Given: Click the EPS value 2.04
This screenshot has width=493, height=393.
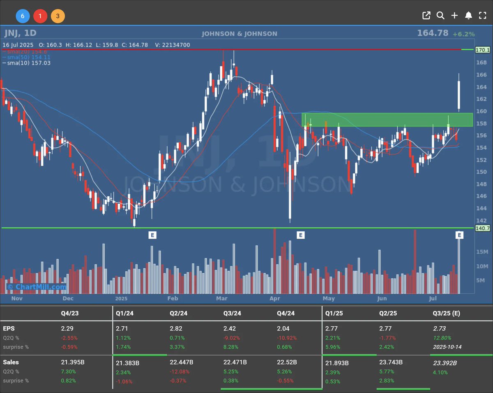Looking at the screenshot, I should pos(283,329).
